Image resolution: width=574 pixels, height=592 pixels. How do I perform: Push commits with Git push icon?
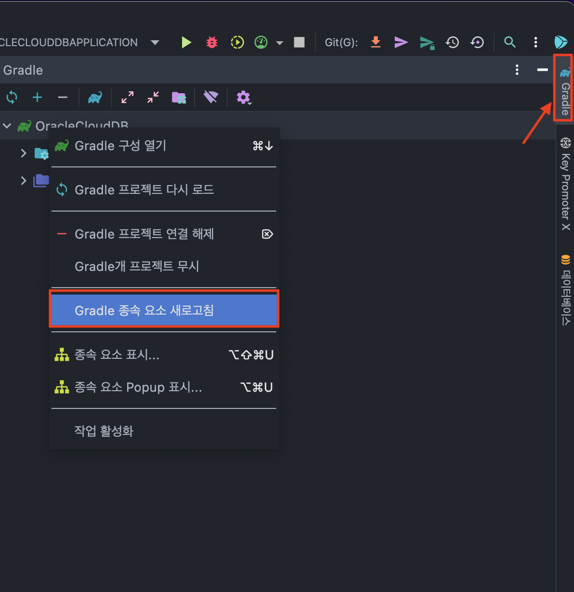427,43
